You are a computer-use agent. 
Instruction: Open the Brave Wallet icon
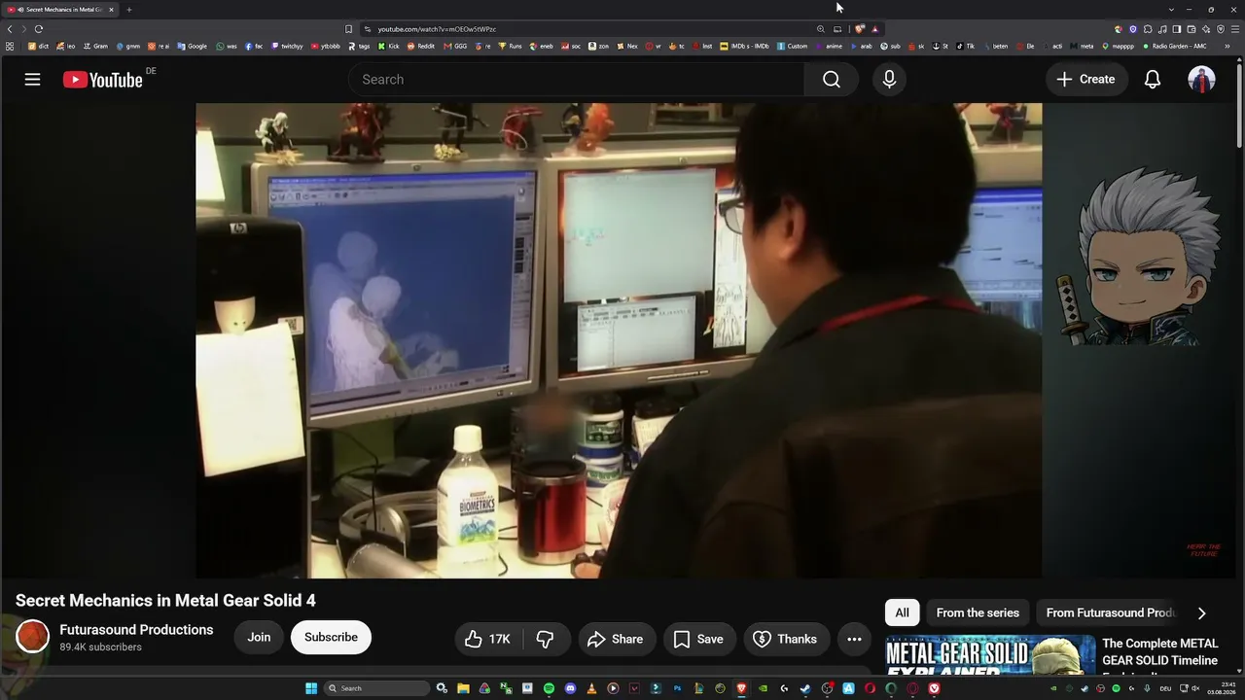pos(1192,29)
